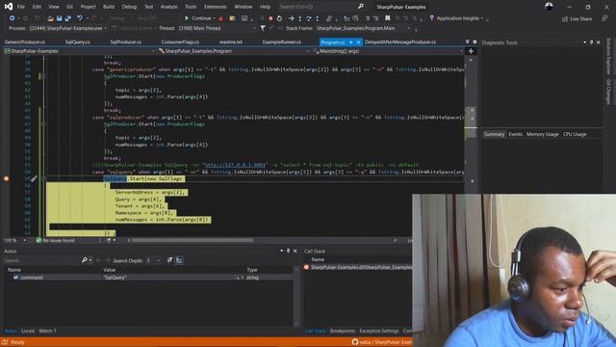The height and width of the screenshot is (347, 616).
Task: Toggle the Autos filter icon beside Search Depth
Action: pyautogui.click(x=169, y=260)
